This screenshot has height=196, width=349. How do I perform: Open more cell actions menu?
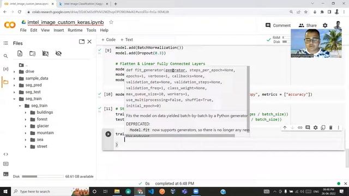pos(338,127)
